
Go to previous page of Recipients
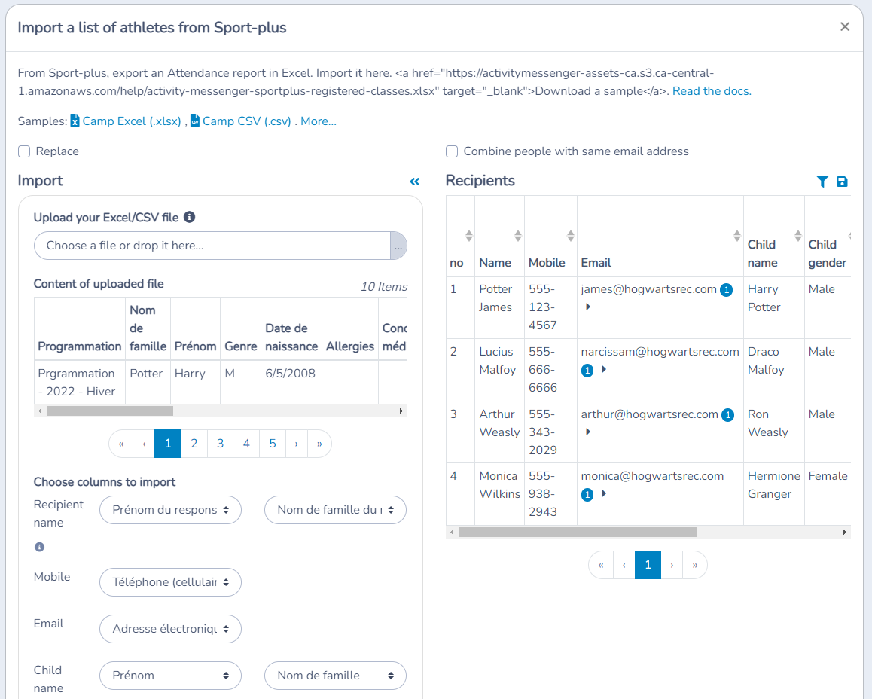[624, 565]
